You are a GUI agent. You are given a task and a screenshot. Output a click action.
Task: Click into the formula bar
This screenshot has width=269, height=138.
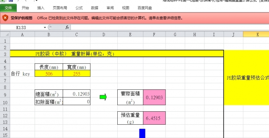[170, 27]
